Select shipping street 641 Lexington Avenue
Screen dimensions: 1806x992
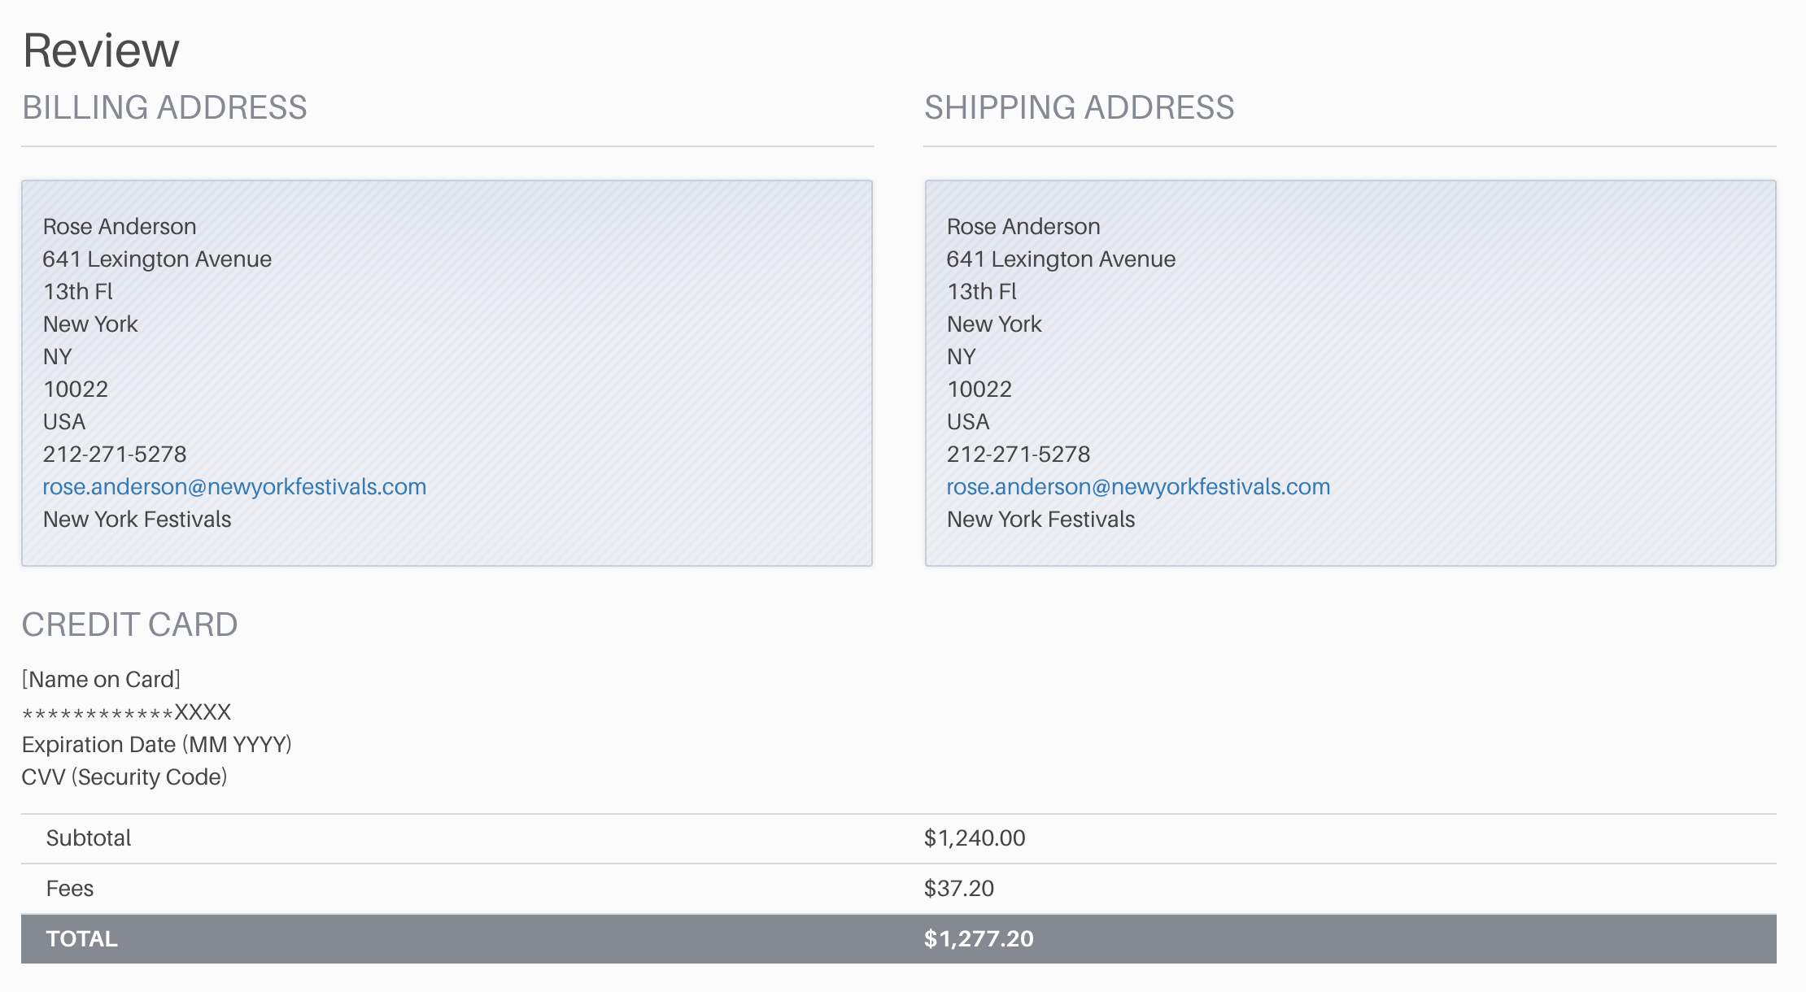[x=1061, y=259]
